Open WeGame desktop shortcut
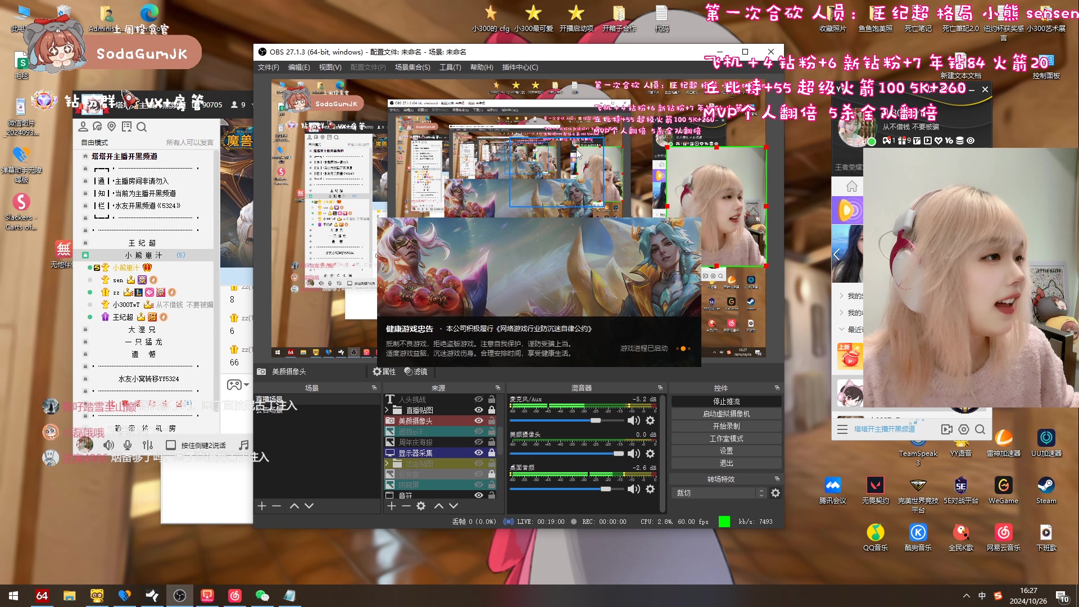The width and height of the screenshot is (1079, 607). (x=1003, y=490)
